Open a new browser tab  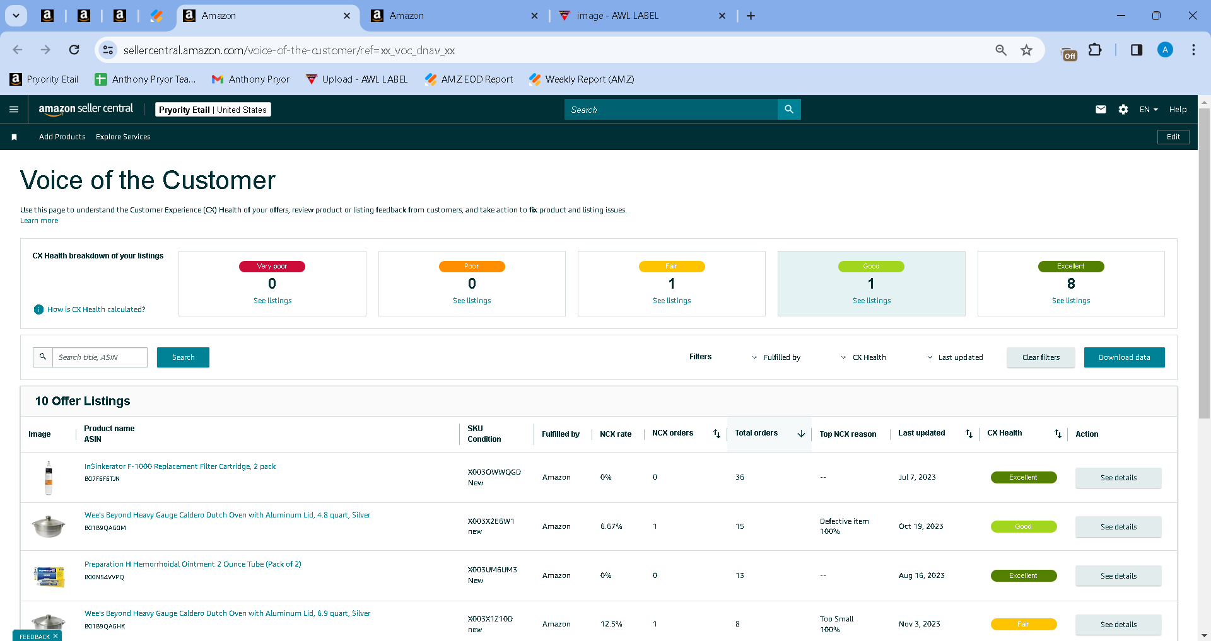751,16
